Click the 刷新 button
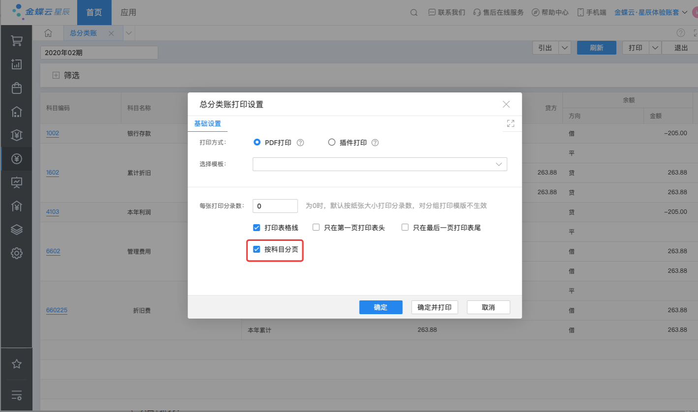The image size is (698, 412). coord(597,48)
